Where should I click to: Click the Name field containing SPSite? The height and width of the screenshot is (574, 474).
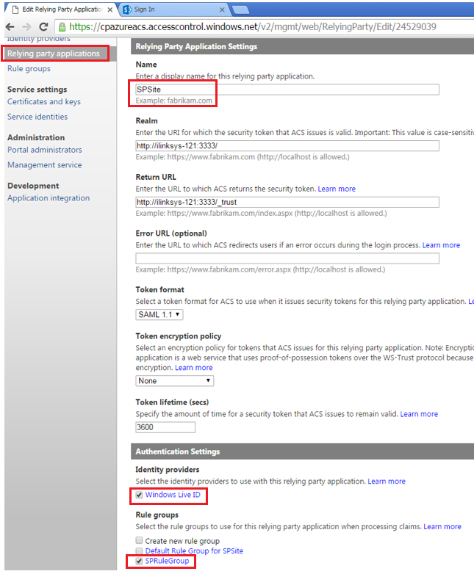pos(287,90)
